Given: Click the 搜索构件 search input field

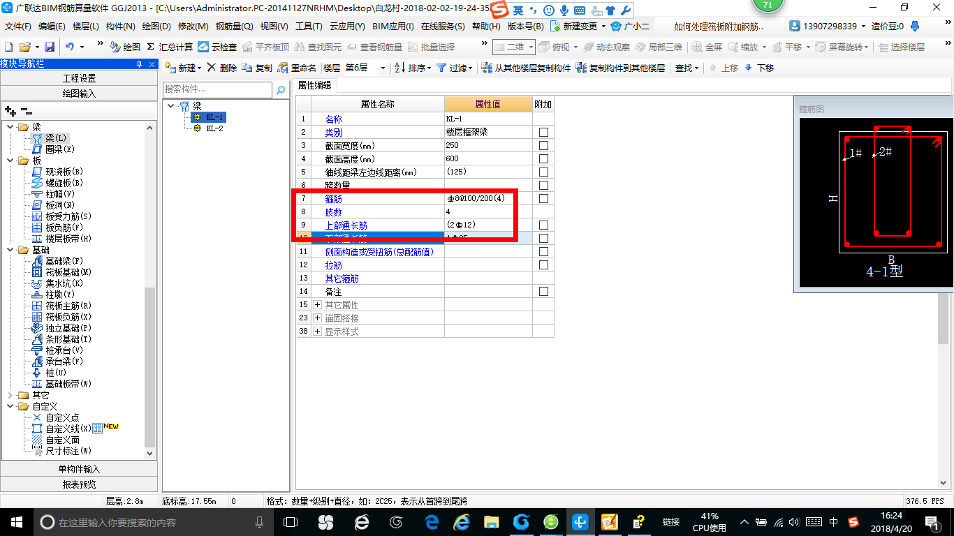Looking at the screenshot, I should coord(218,90).
